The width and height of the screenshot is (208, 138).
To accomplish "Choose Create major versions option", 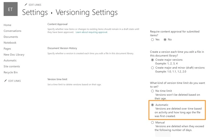I will [x=153, y=60].
